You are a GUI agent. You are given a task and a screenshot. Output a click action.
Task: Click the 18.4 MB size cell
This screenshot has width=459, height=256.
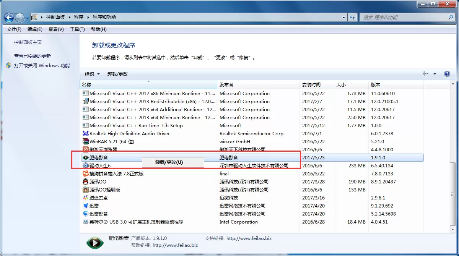(x=356, y=222)
